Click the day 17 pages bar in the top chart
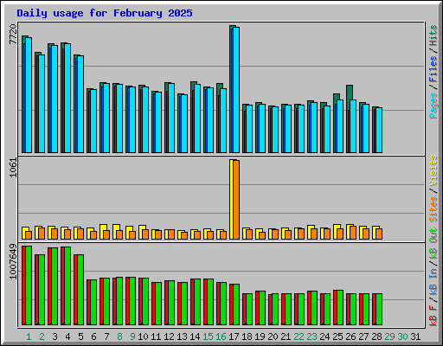 coord(236,90)
